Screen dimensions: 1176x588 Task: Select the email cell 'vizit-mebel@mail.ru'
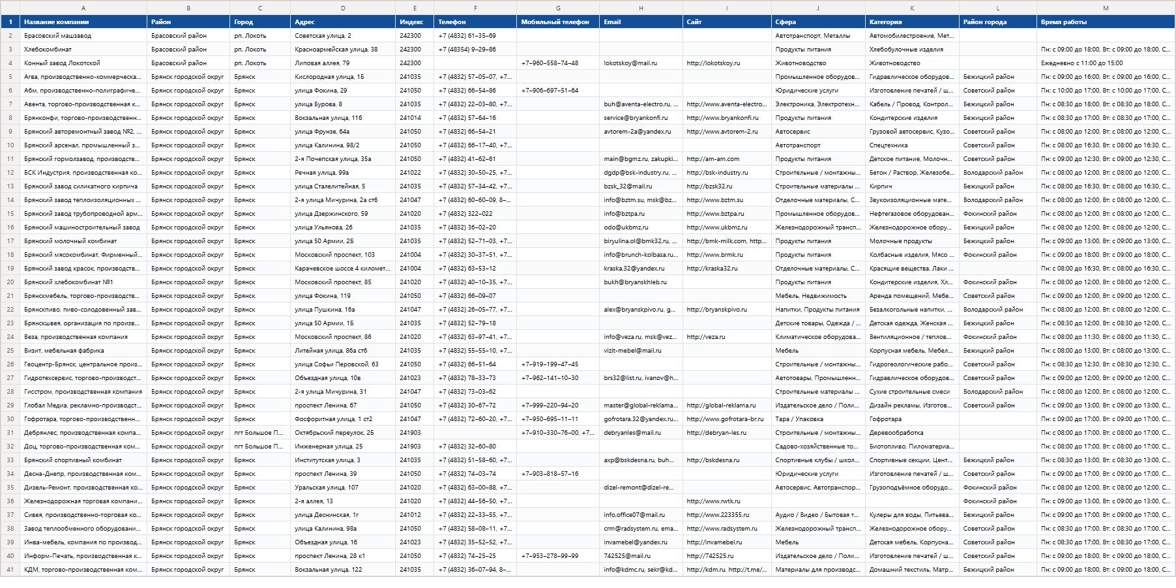point(641,351)
